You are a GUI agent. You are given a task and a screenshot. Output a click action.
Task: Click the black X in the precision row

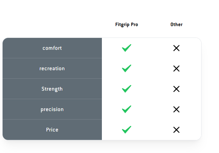pyautogui.click(x=176, y=109)
